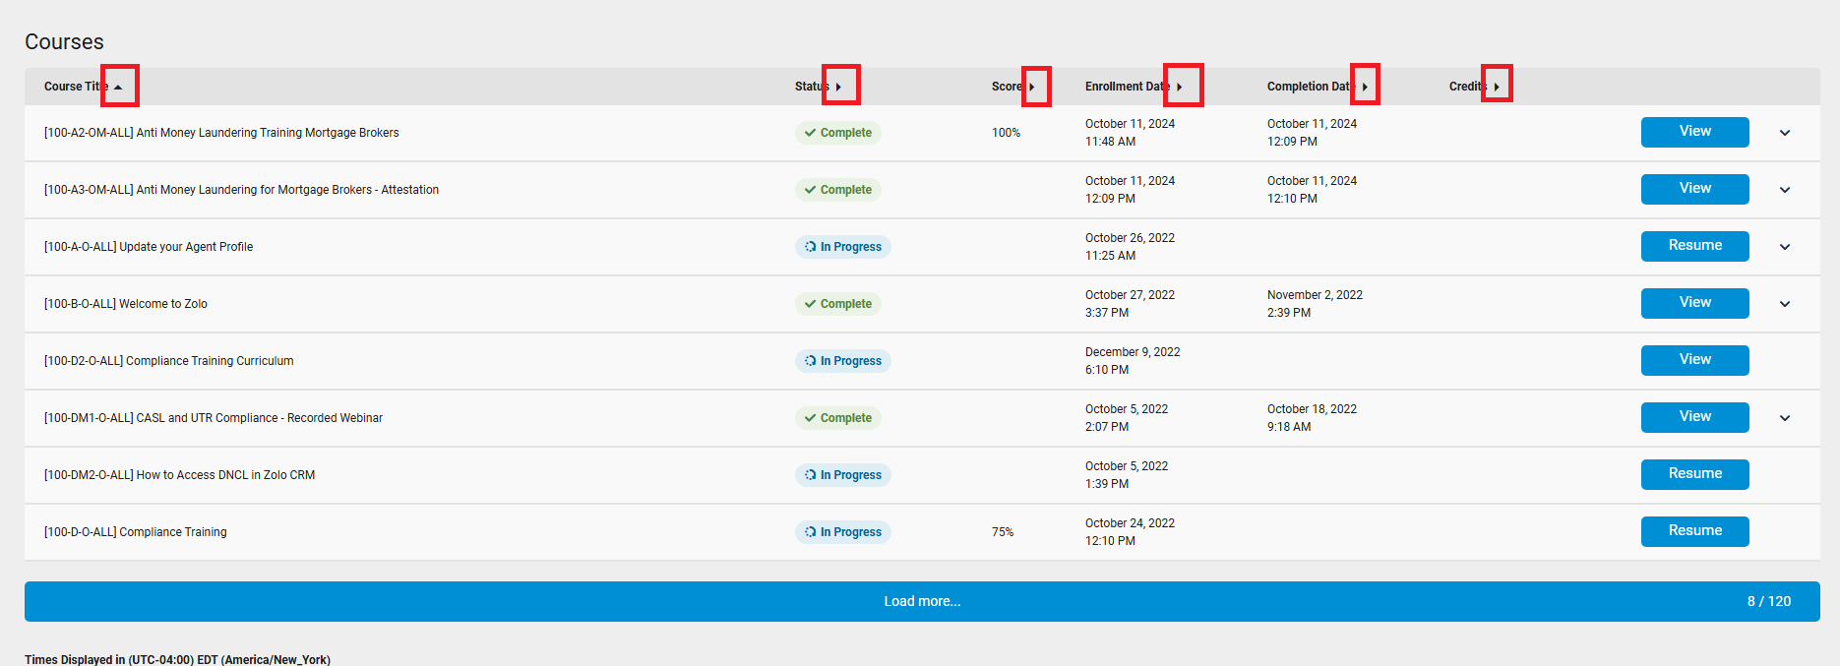
Task: Click the Load more button
Action: [922, 601]
